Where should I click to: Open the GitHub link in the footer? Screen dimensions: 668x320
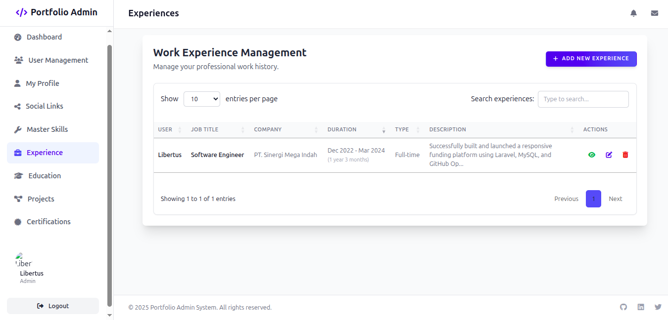[623, 307]
